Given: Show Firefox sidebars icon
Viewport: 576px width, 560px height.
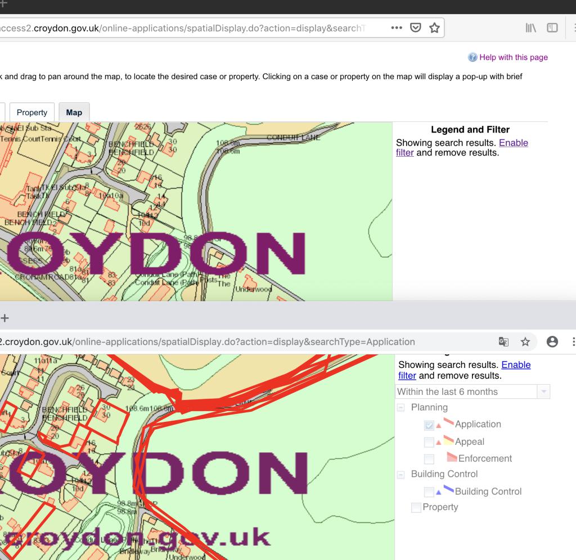Looking at the screenshot, I should tap(552, 28).
